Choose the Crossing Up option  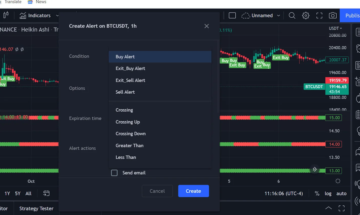point(160,122)
